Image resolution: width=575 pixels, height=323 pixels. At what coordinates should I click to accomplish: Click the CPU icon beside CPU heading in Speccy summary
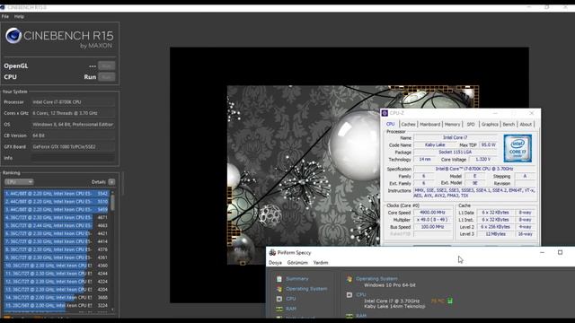pos(349,294)
